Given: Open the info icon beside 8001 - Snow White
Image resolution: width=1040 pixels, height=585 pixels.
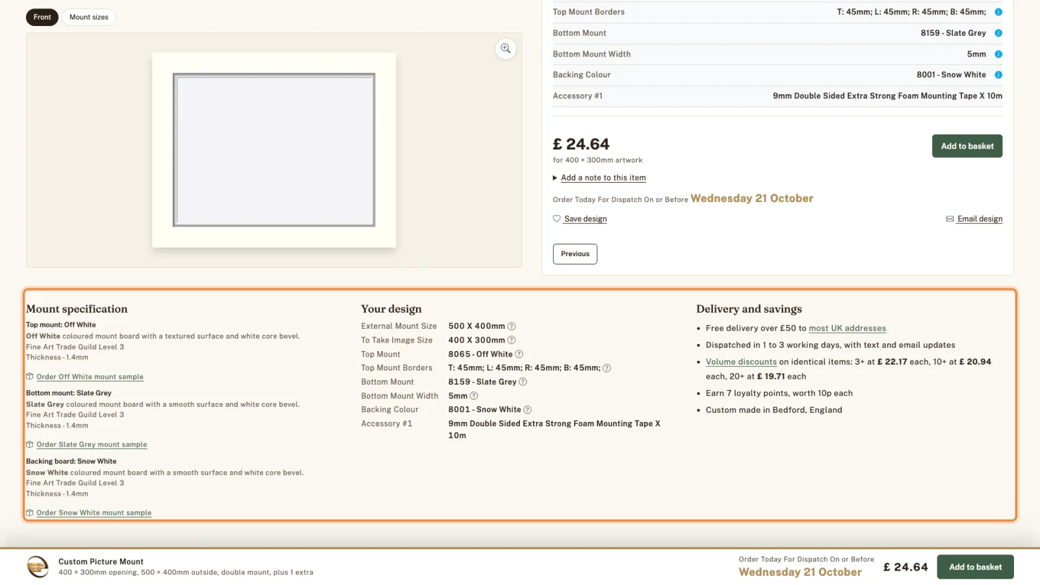Looking at the screenshot, I should (x=998, y=75).
